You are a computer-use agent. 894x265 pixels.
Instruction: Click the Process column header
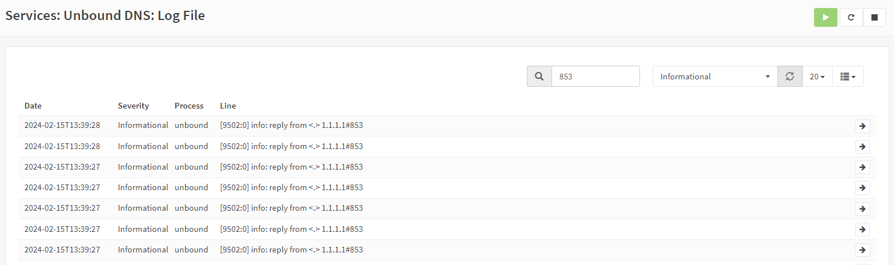tap(189, 106)
